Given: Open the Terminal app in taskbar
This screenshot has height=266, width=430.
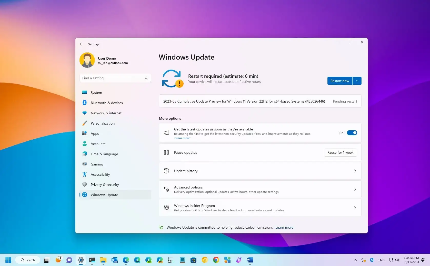Looking at the screenshot, I should 92,260.
